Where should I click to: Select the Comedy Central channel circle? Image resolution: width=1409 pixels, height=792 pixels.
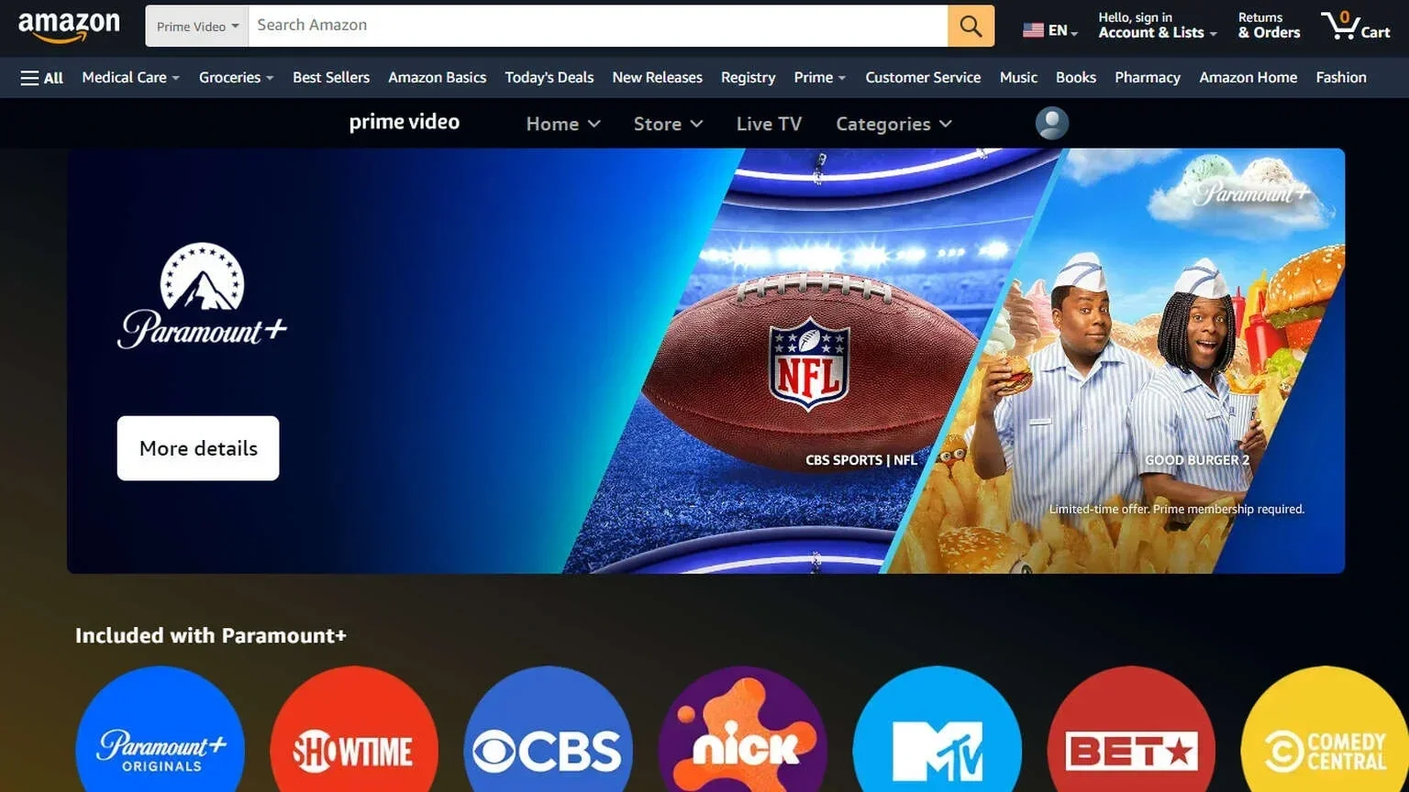click(1325, 729)
